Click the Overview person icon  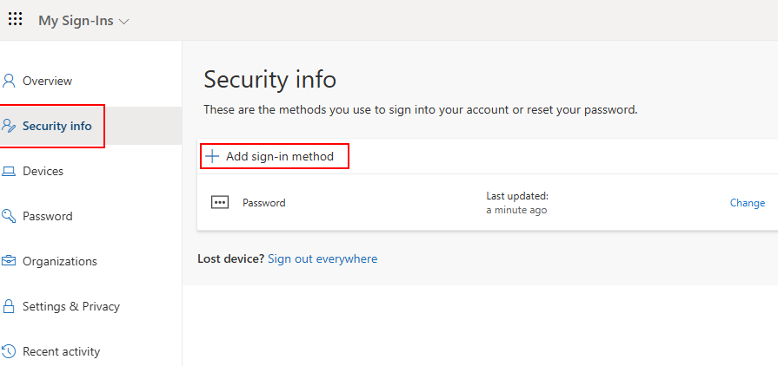click(9, 81)
